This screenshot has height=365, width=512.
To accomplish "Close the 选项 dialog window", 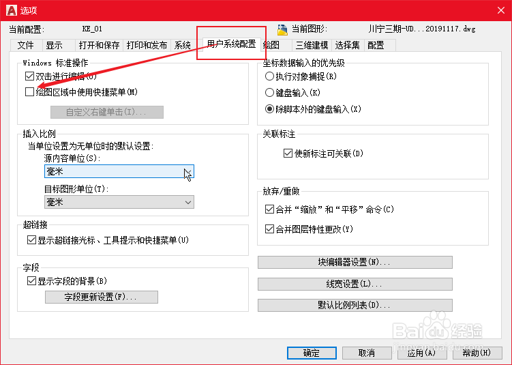I will [501, 10].
